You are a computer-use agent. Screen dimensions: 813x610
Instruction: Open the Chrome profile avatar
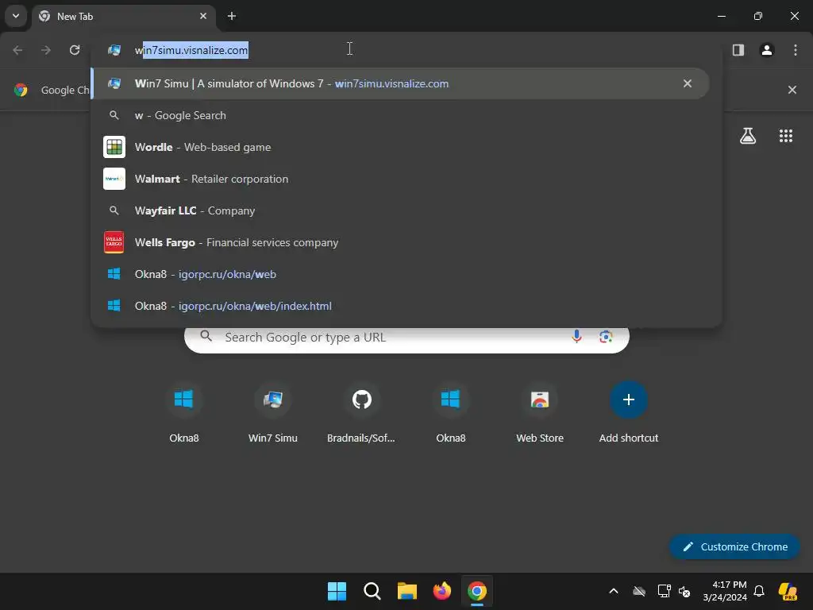click(x=767, y=50)
